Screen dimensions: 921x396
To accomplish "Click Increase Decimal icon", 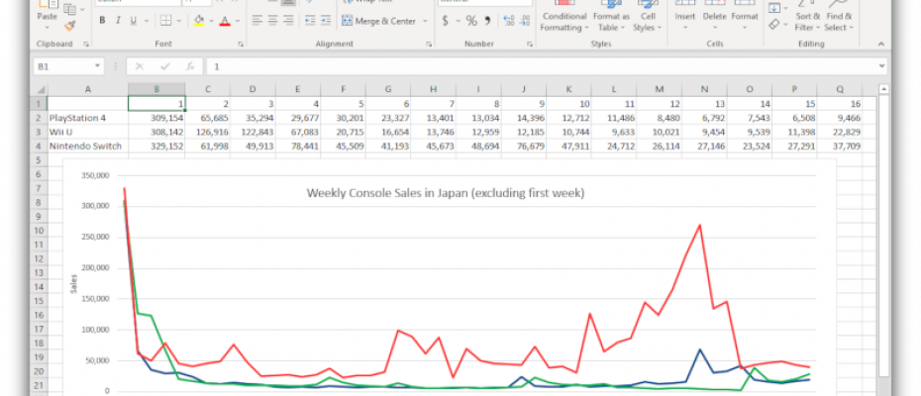I will point(509,21).
